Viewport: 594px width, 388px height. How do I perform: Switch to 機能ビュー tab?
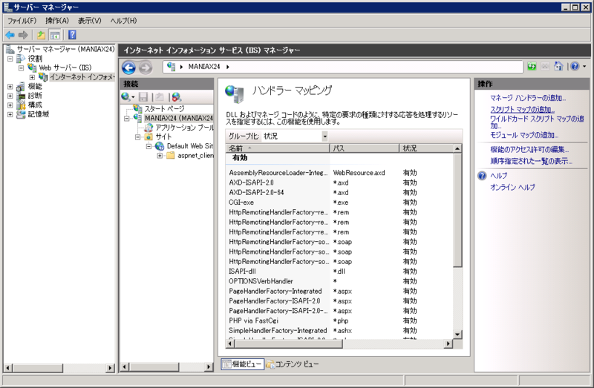tap(243, 364)
